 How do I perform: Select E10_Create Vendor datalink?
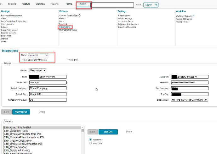(x=43, y=147)
